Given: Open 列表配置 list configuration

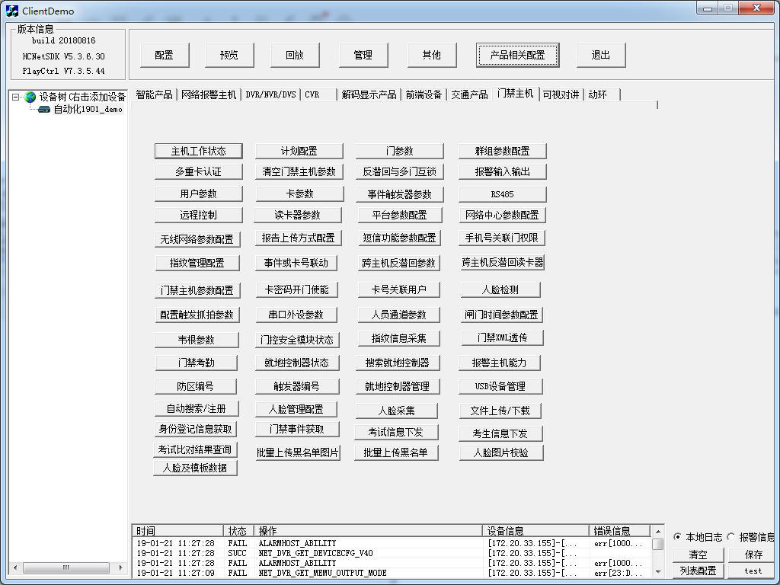Looking at the screenshot, I should pos(696,571).
